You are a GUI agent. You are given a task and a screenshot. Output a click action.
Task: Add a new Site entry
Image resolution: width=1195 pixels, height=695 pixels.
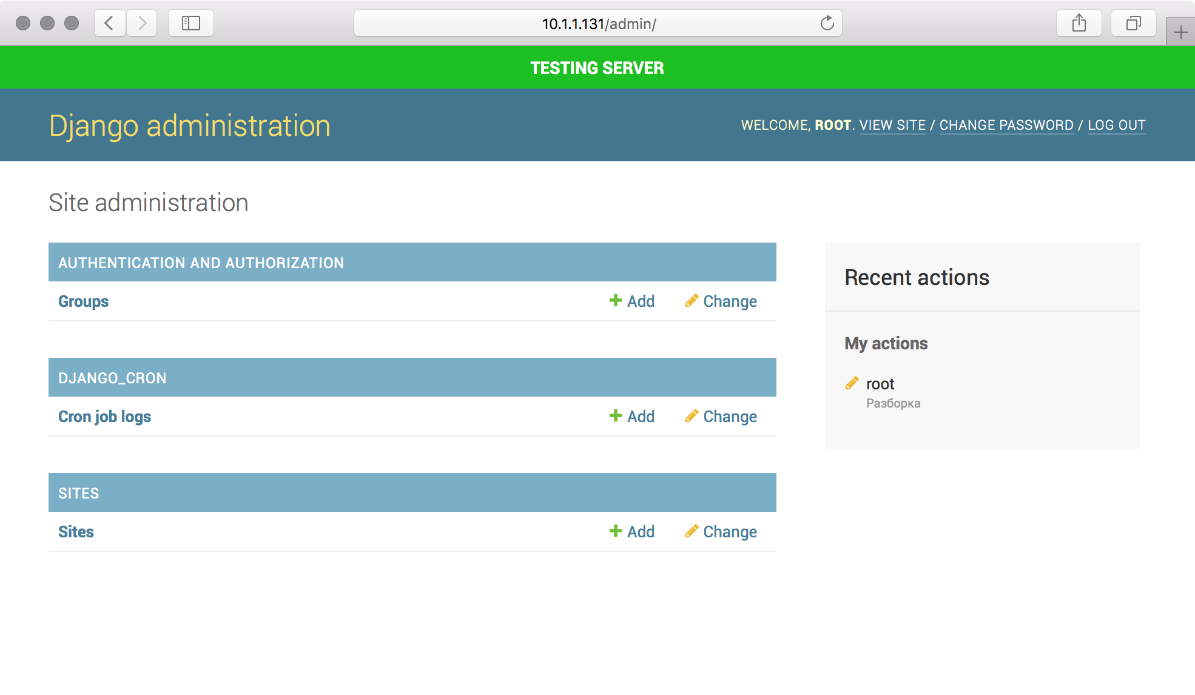point(632,532)
